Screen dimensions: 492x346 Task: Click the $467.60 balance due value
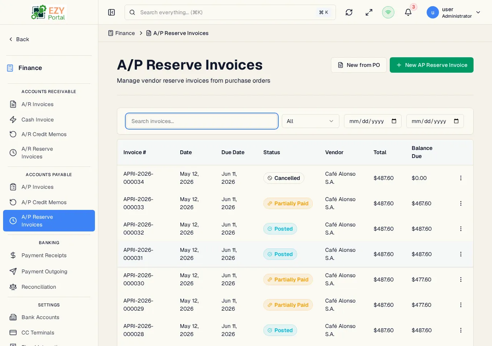tap(422, 203)
